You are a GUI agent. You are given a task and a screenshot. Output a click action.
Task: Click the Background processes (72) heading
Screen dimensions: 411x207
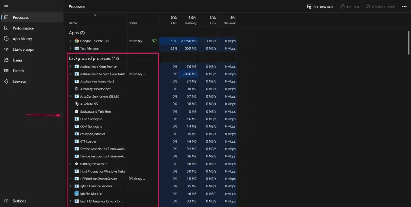click(94, 58)
